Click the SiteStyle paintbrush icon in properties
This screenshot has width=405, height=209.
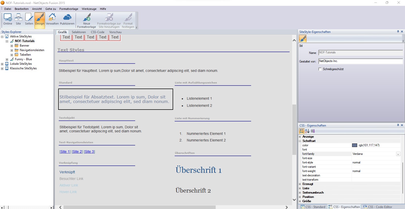[303, 38]
